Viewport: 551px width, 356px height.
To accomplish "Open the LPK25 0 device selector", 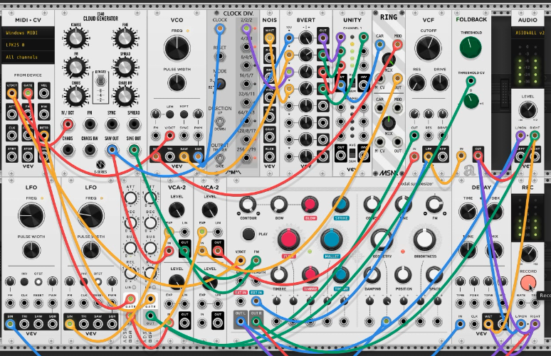I will click(x=28, y=45).
